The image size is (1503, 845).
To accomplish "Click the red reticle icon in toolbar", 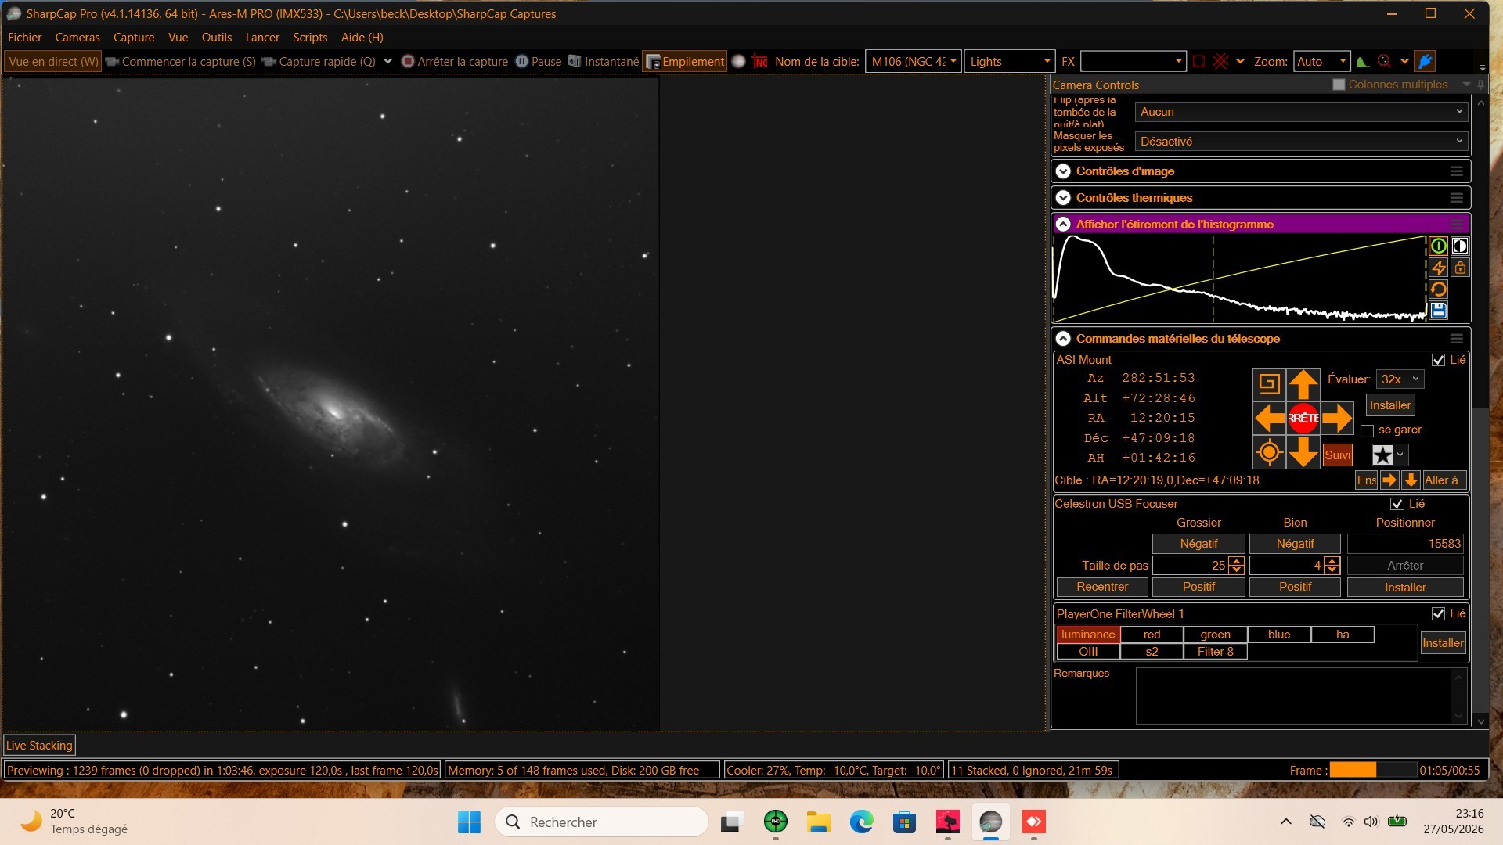I will [1384, 61].
